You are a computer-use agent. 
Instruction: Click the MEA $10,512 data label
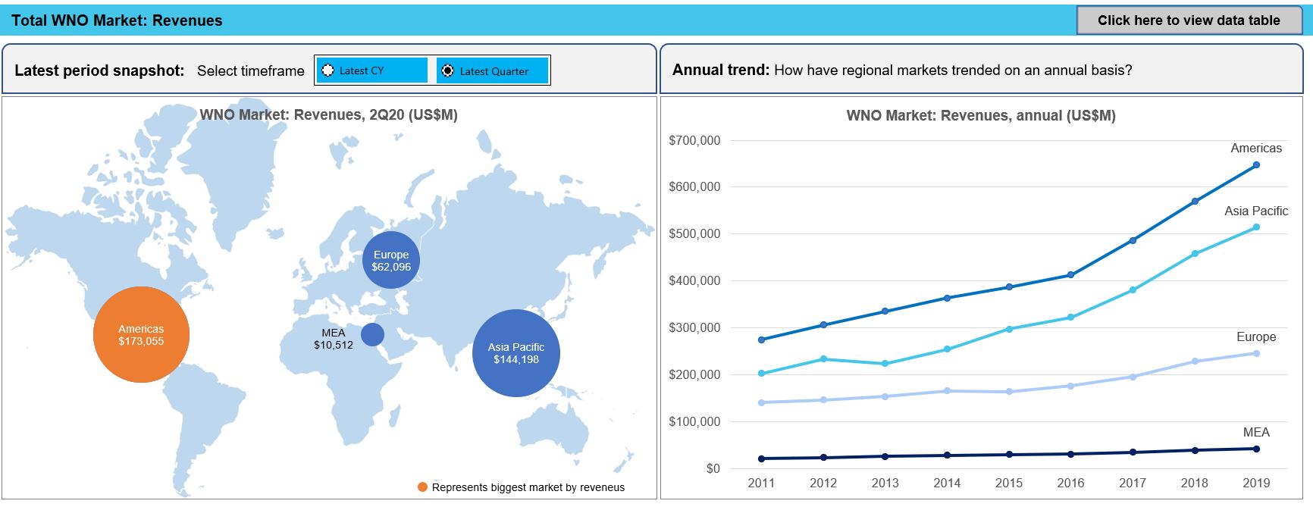pos(334,339)
